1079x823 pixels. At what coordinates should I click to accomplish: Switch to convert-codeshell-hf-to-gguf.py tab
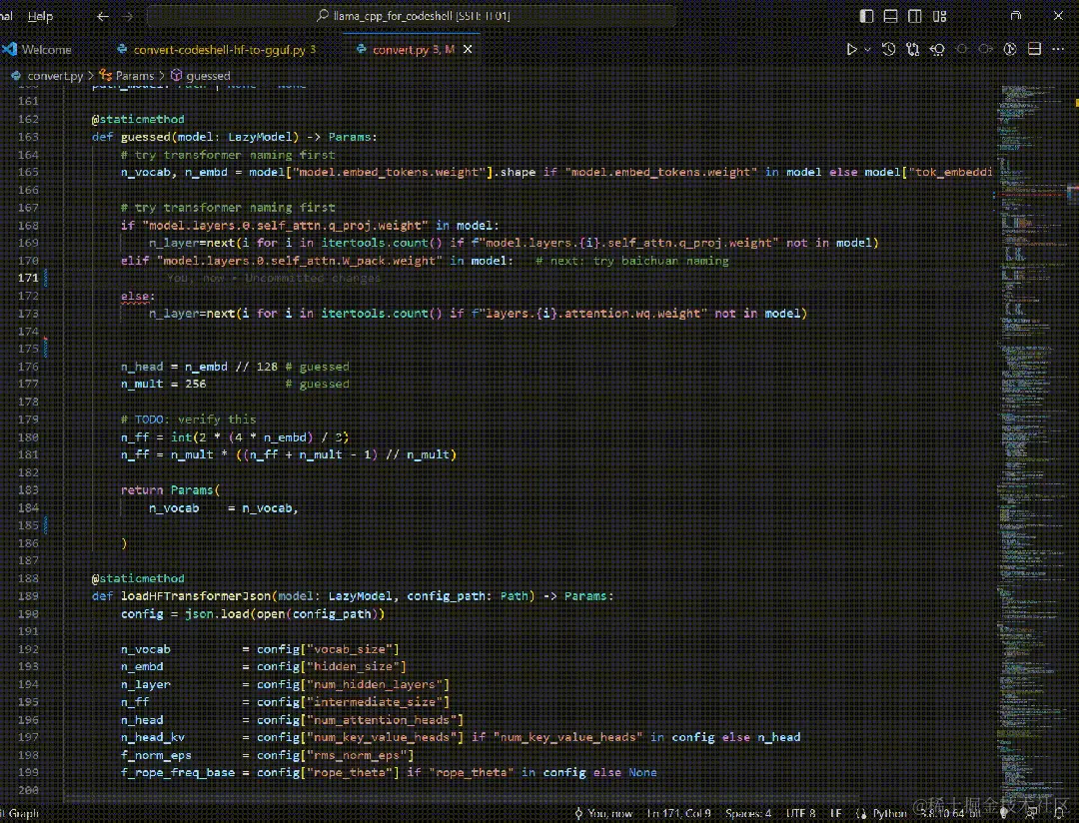pos(217,50)
